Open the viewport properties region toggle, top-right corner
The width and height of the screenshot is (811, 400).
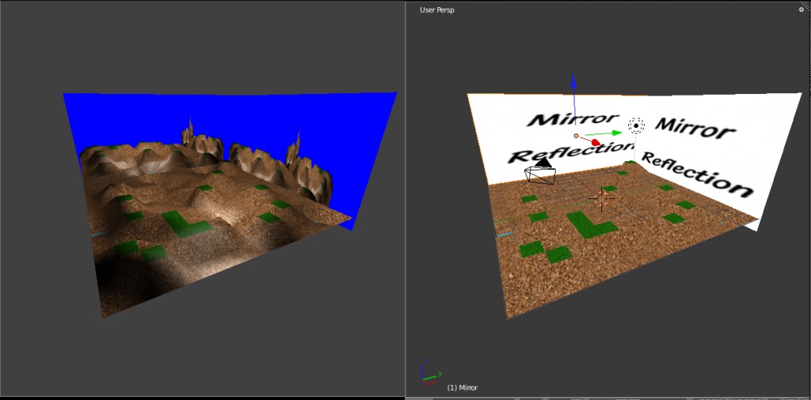coord(801,9)
